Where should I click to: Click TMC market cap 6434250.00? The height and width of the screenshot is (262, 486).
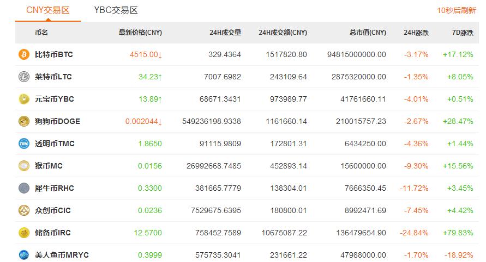point(365,144)
